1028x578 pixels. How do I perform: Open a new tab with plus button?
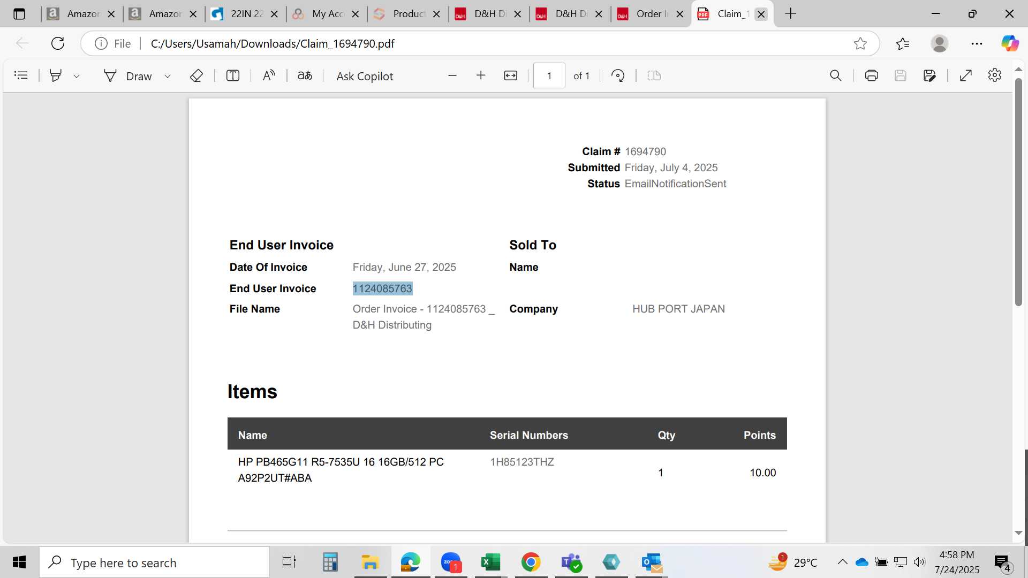coord(791,14)
